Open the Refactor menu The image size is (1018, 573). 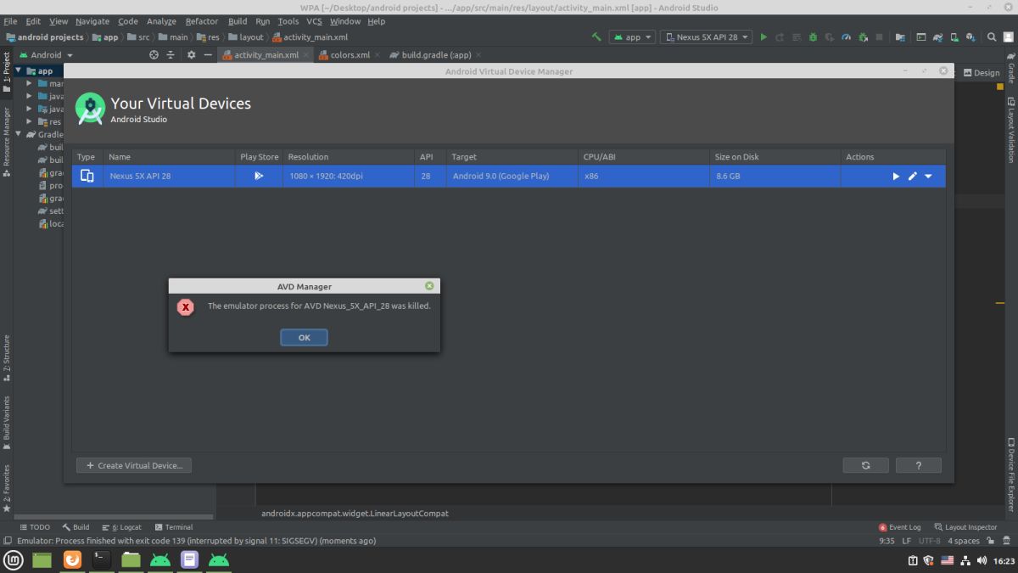point(202,21)
